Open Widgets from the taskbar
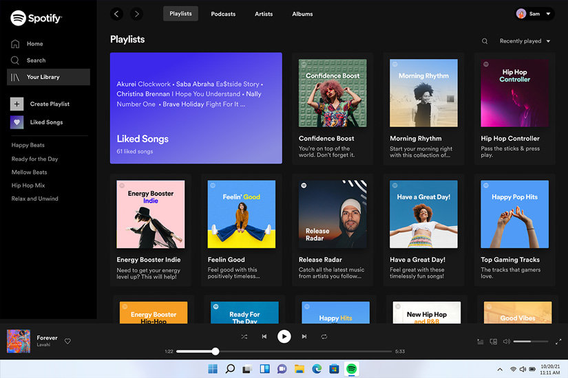 point(265,369)
